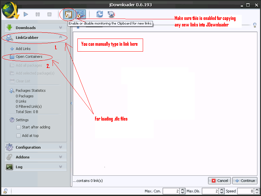Screen dimensions: 261x196
Task: Stop all downloads with stop button
Action: [x=49, y=14]
